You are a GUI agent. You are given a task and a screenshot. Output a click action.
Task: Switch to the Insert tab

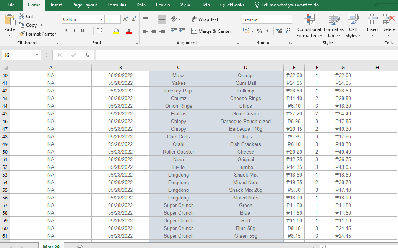(56, 5)
